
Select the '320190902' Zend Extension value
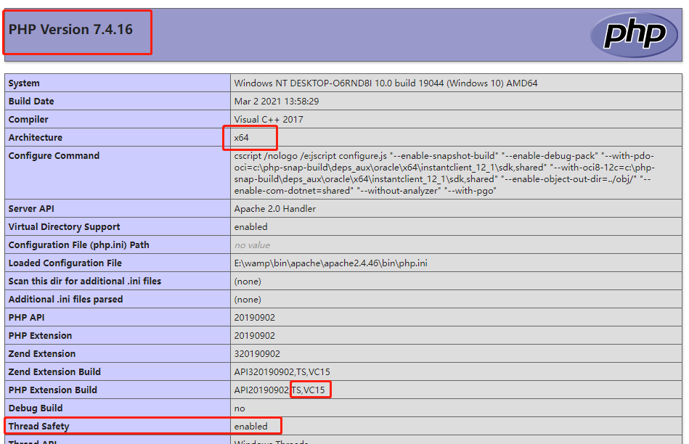[x=257, y=353]
